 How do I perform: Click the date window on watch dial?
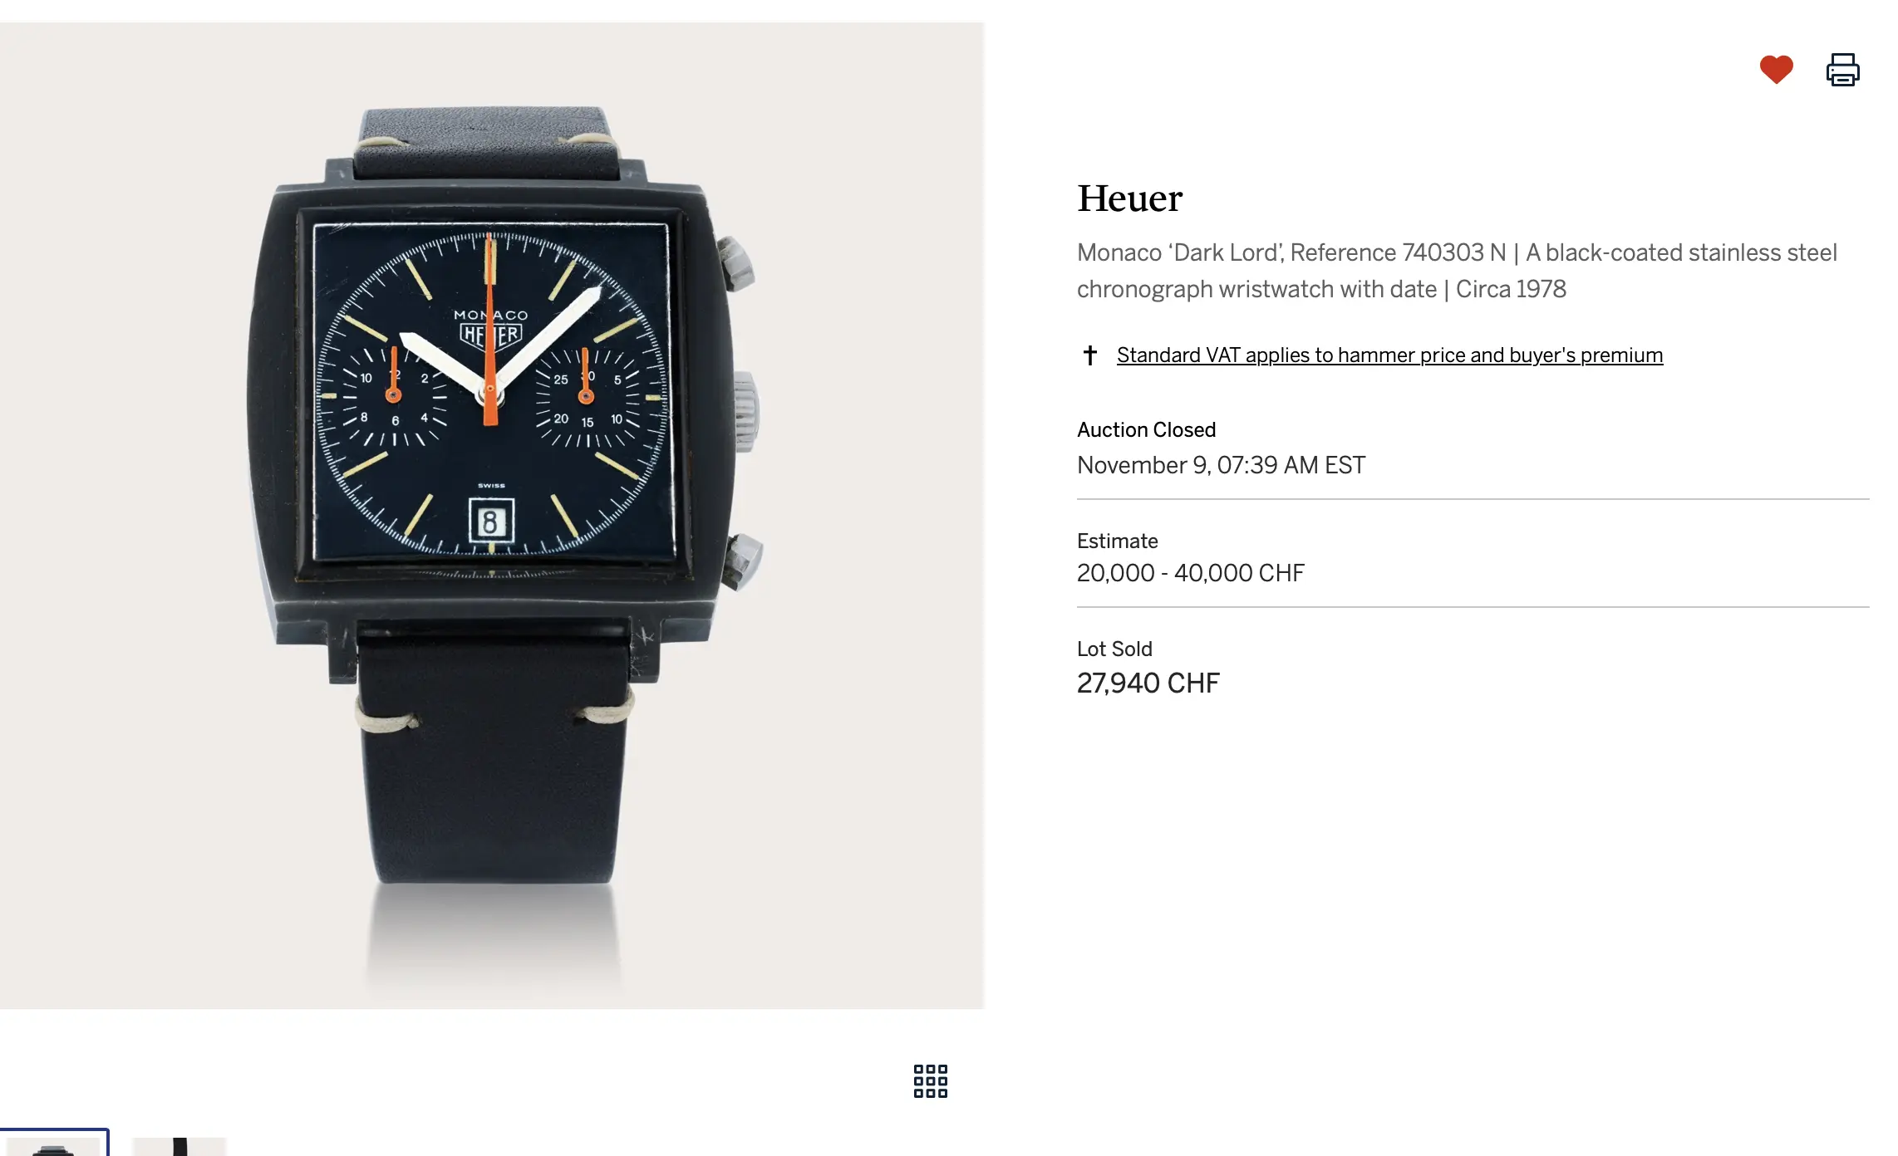pyautogui.click(x=490, y=521)
